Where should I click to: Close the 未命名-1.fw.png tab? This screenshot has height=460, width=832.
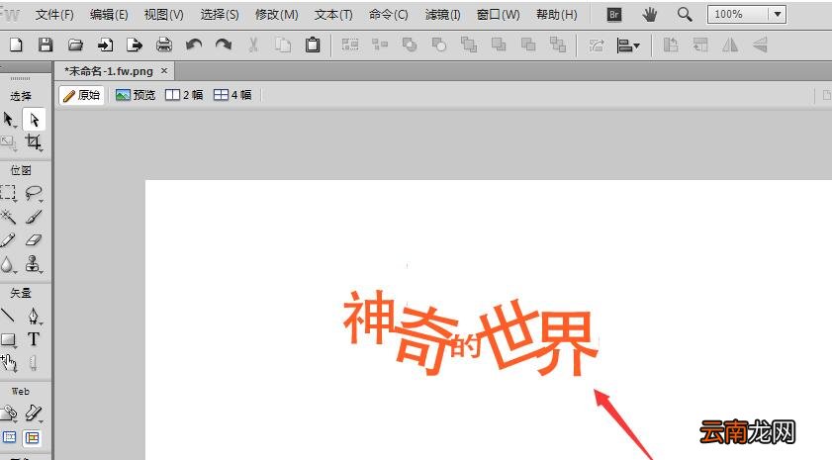point(164,70)
